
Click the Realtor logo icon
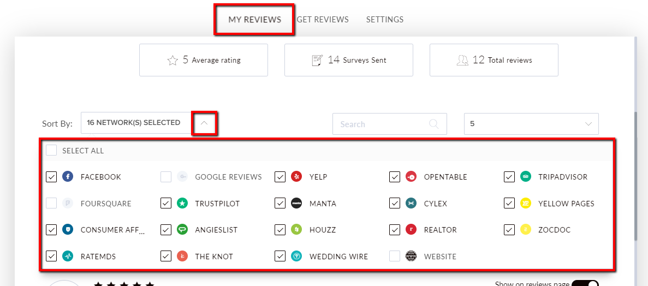pos(411,230)
